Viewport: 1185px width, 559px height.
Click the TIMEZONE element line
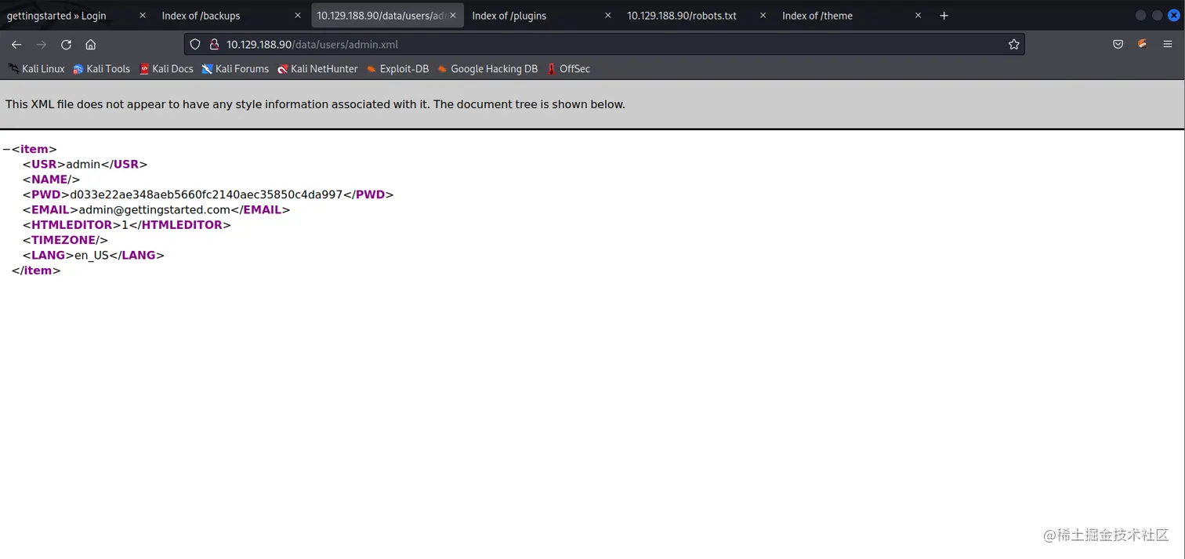[65, 240]
